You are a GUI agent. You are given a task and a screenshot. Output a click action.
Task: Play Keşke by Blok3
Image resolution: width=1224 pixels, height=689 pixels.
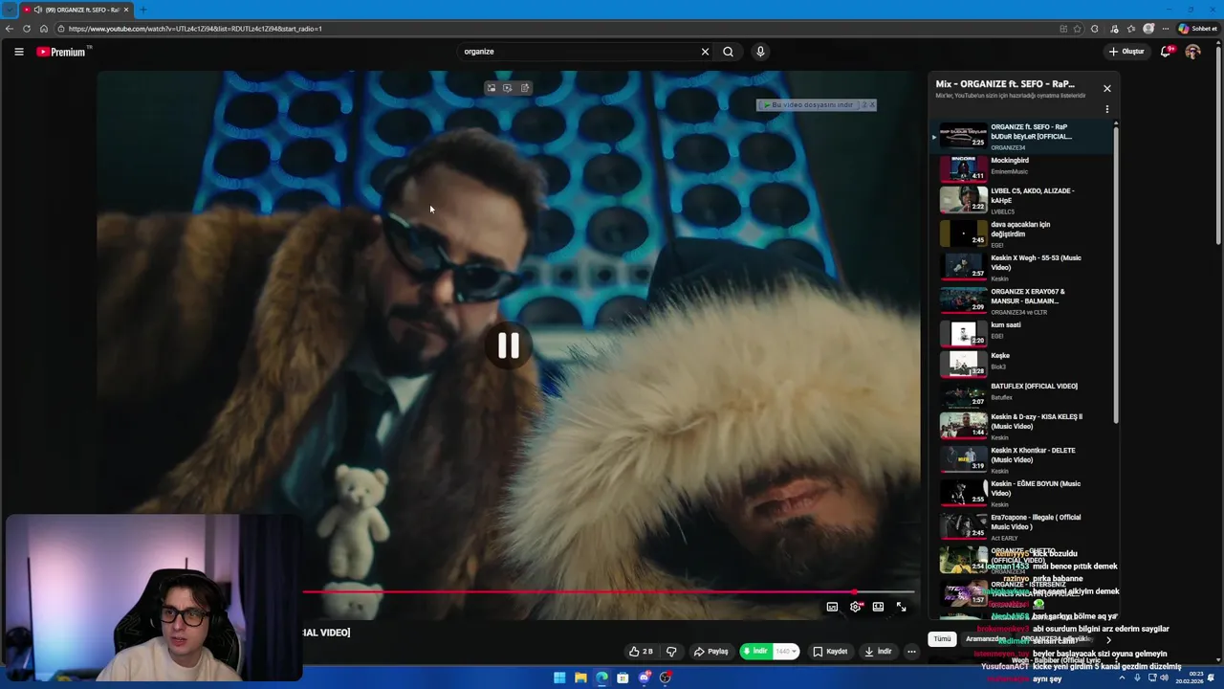pos(1023,363)
